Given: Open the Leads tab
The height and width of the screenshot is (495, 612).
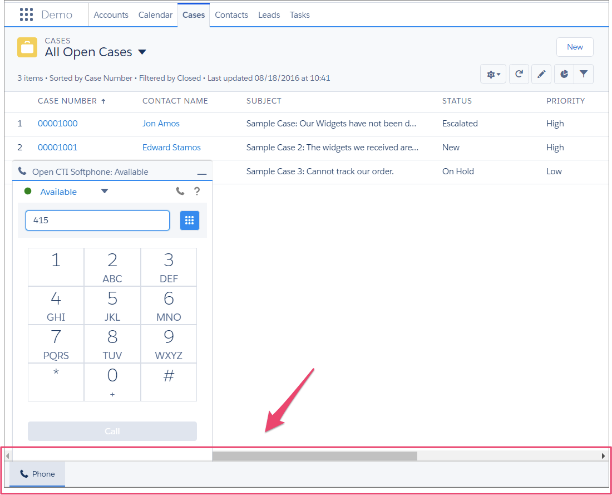Looking at the screenshot, I should click(x=269, y=15).
